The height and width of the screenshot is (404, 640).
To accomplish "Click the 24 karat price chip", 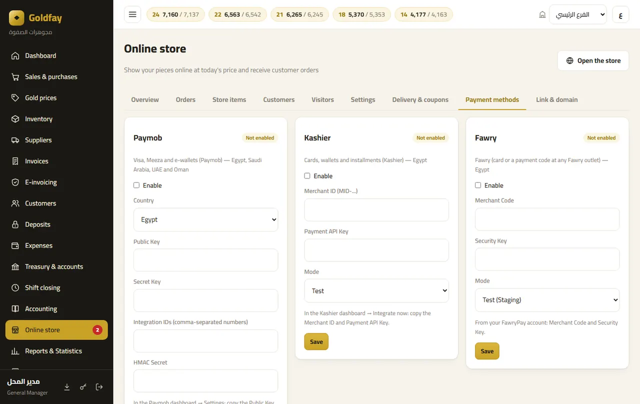I will pos(175,14).
